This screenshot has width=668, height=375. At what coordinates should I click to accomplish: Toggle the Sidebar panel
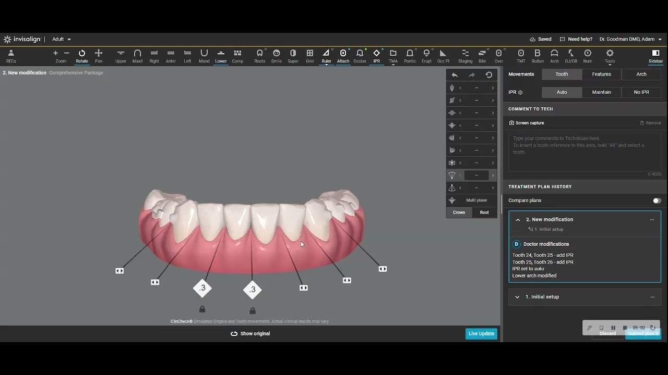[x=656, y=56]
